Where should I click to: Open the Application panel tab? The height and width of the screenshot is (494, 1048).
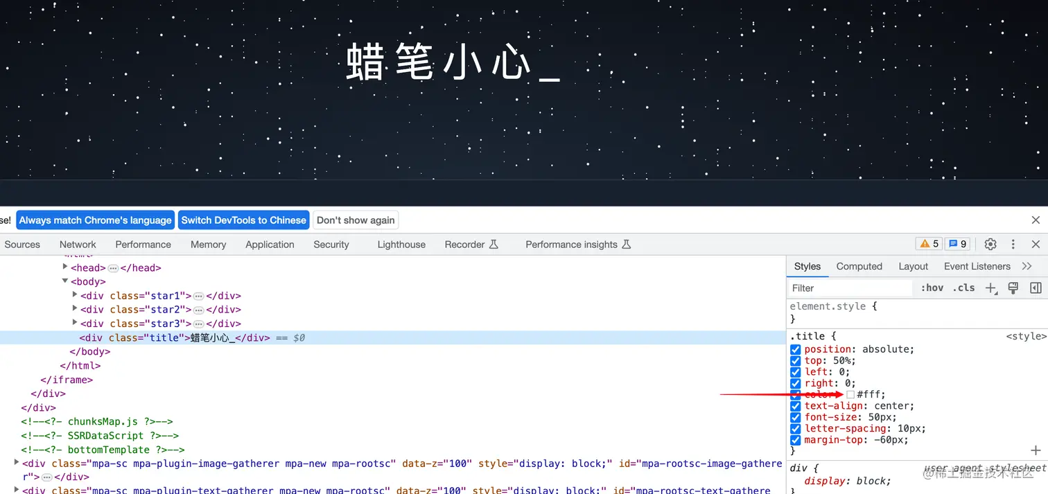[x=270, y=245]
